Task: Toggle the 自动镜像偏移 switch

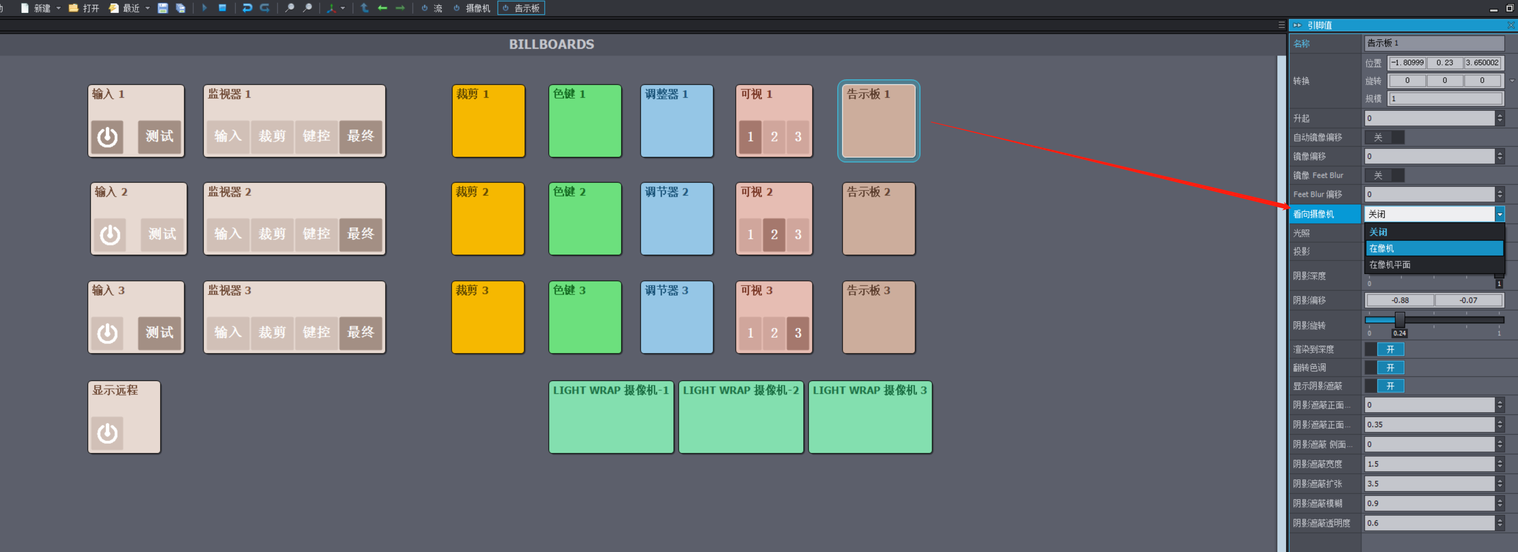Action: click(1384, 137)
